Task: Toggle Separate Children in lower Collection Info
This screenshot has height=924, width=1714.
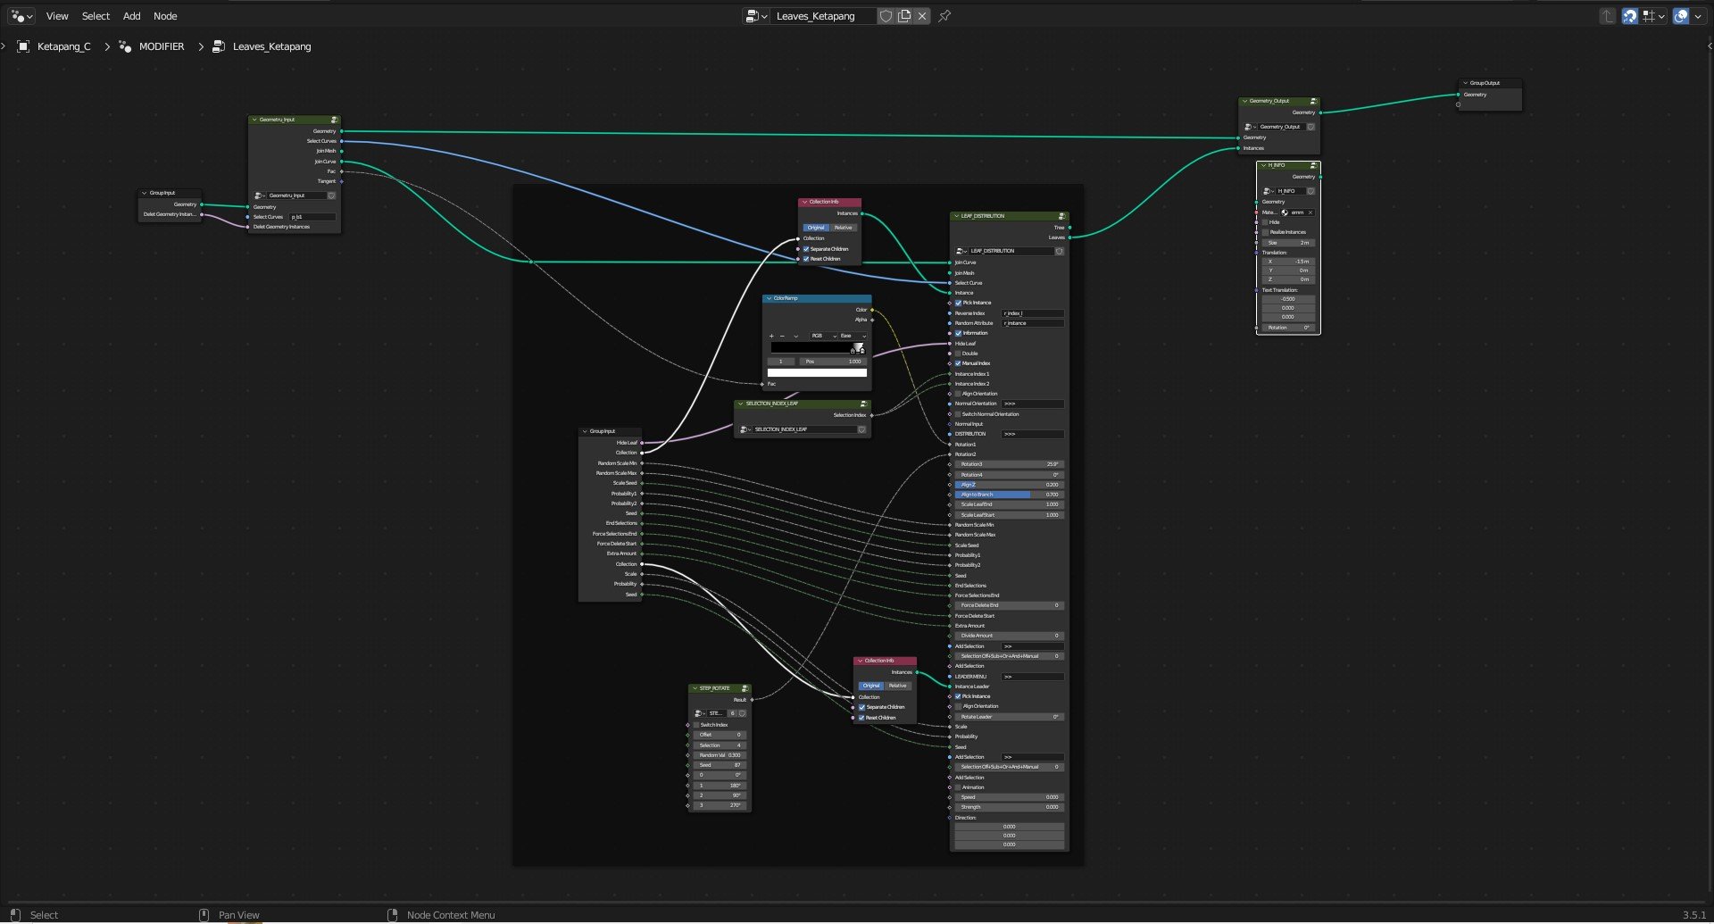Action: pyautogui.click(x=861, y=707)
